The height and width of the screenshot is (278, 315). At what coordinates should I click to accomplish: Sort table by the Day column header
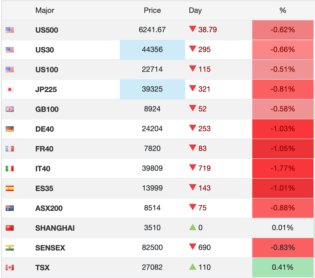195,10
